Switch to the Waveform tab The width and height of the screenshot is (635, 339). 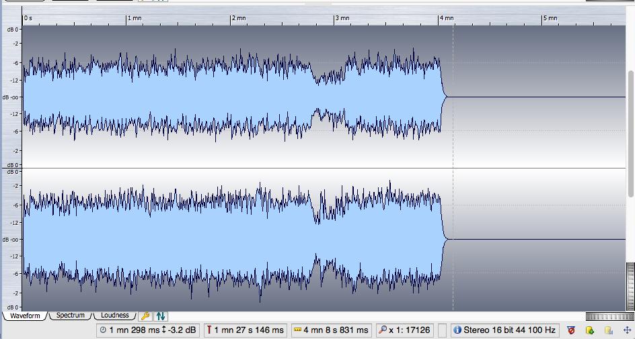click(x=25, y=316)
